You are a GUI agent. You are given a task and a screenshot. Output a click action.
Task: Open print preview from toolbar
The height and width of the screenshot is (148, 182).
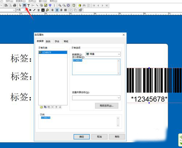[10, 5]
